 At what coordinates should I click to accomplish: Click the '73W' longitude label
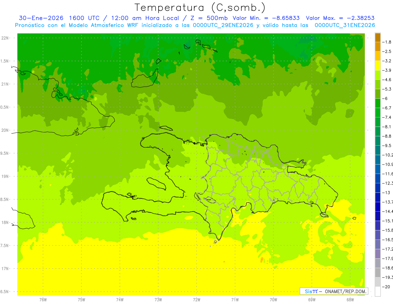158,300
